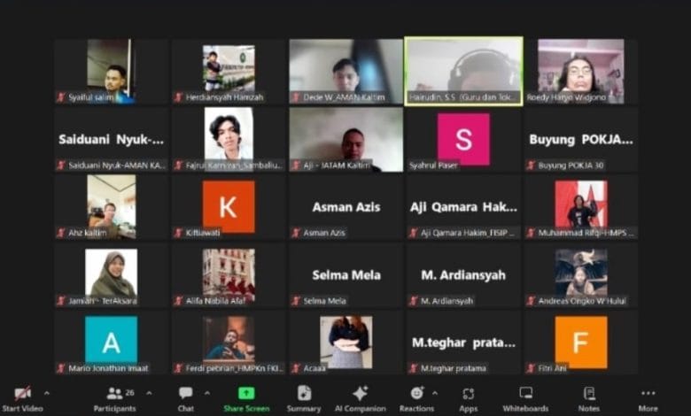Open the Reactions smiley icon

point(417,393)
